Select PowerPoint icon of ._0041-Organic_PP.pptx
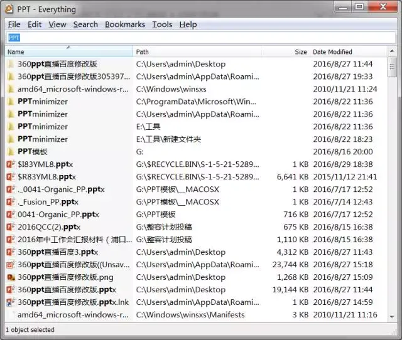The image size is (402, 340). click(x=11, y=189)
